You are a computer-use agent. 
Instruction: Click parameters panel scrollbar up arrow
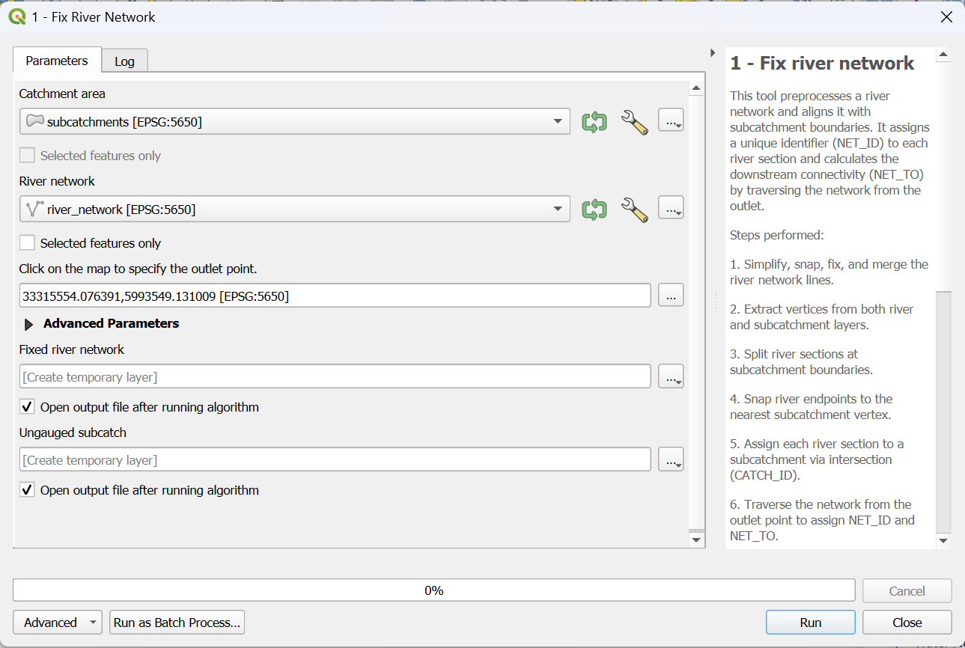click(x=697, y=88)
